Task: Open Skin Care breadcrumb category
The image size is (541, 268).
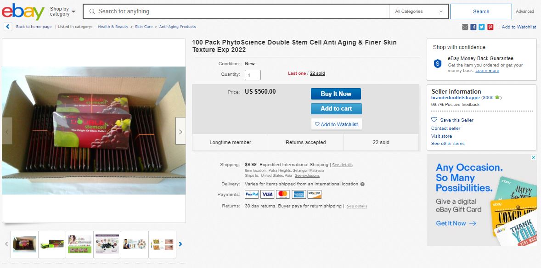Action: tap(144, 27)
